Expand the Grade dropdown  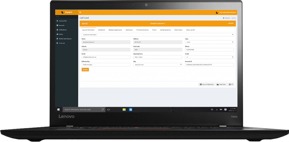[x=209, y=57]
